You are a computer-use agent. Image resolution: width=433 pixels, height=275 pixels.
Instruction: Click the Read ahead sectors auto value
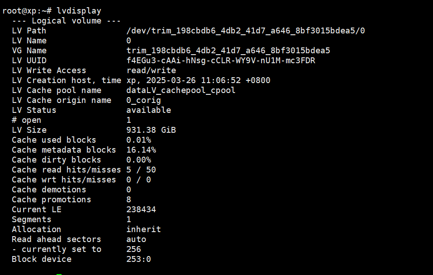(136, 239)
